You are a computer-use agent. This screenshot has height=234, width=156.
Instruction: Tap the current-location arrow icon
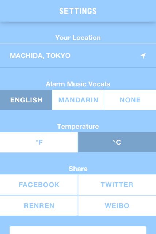[143, 56]
